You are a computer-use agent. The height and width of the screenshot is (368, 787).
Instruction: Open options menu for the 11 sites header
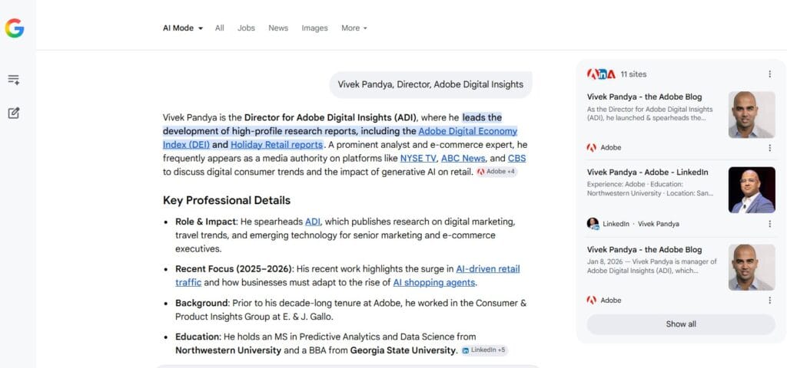pos(769,74)
